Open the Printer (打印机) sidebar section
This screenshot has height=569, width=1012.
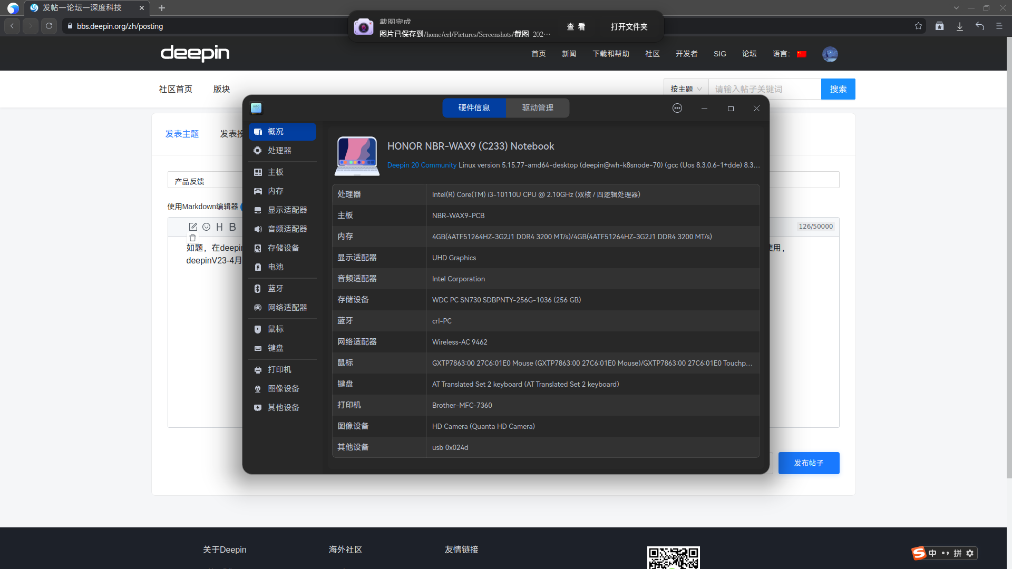pyautogui.click(x=279, y=369)
